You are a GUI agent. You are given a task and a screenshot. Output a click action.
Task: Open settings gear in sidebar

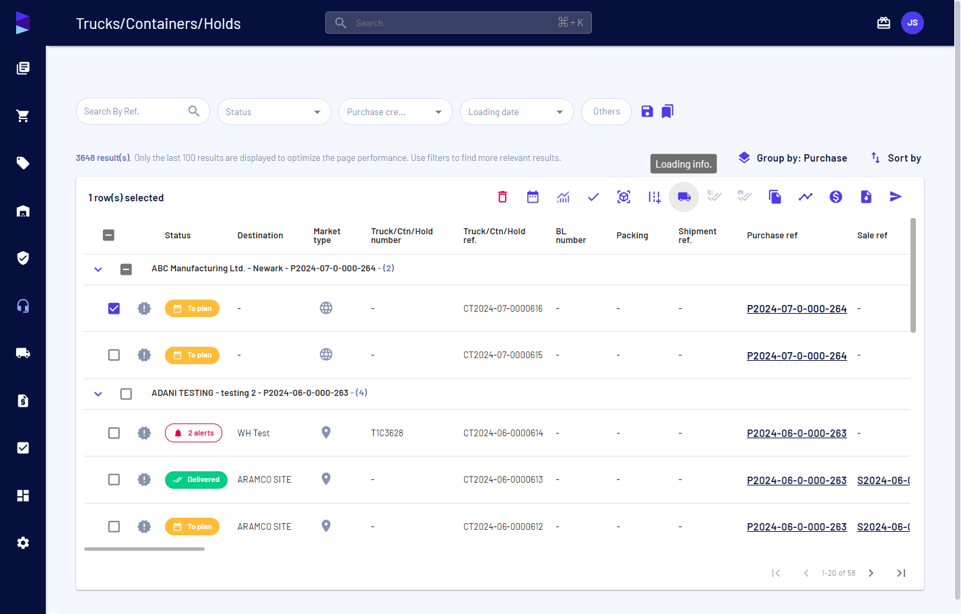(x=23, y=543)
